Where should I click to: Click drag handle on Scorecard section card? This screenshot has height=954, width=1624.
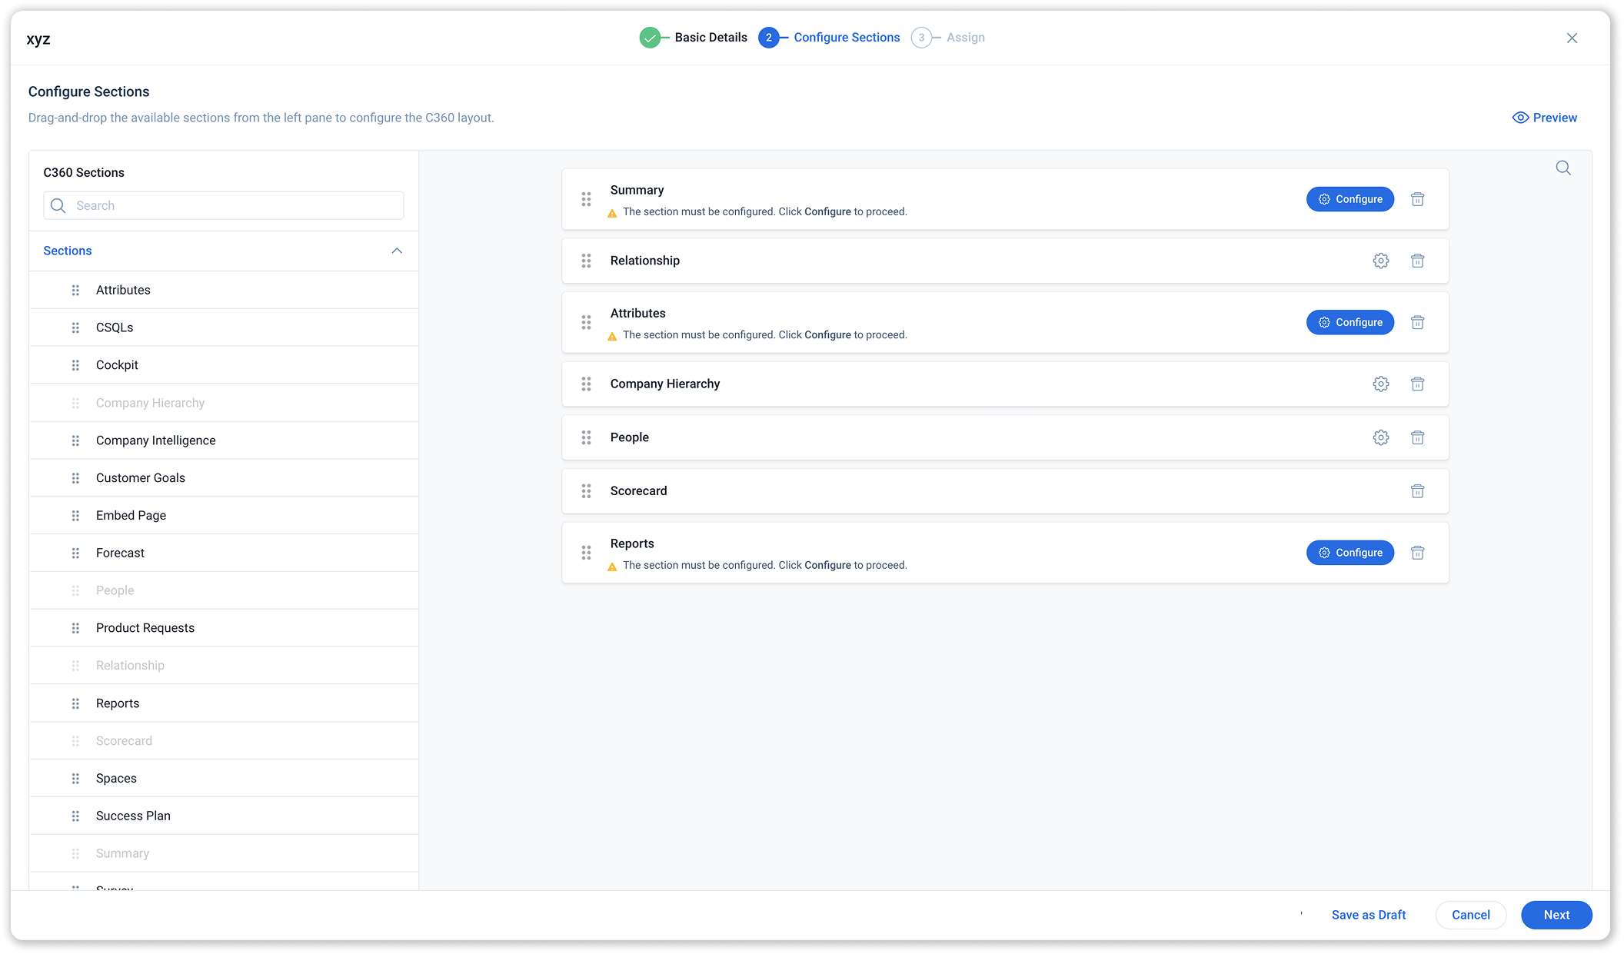coord(586,491)
